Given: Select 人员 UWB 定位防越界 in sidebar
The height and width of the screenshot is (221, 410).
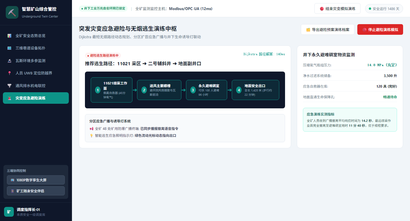Looking at the screenshot, I should (x=36, y=73).
